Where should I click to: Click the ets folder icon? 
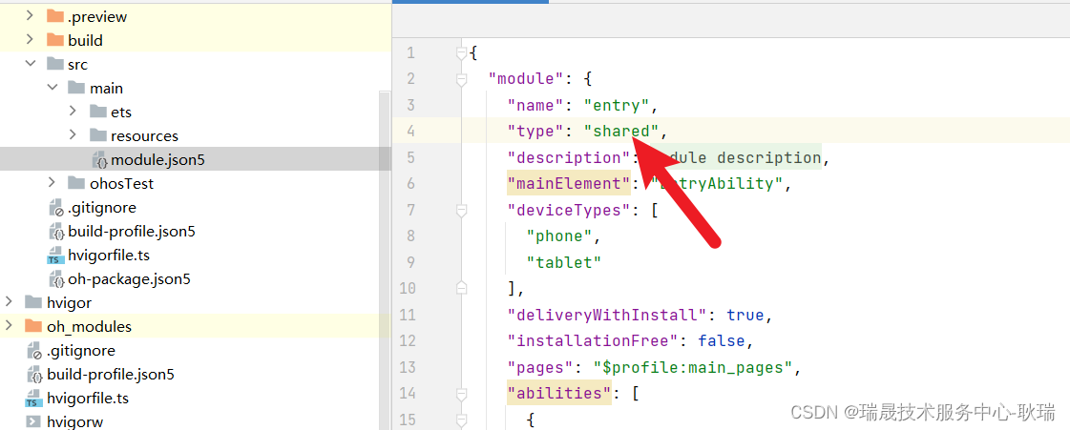coord(99,112)
